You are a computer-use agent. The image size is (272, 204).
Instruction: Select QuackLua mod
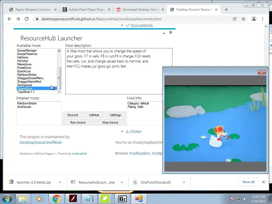(x=24, y=71)
